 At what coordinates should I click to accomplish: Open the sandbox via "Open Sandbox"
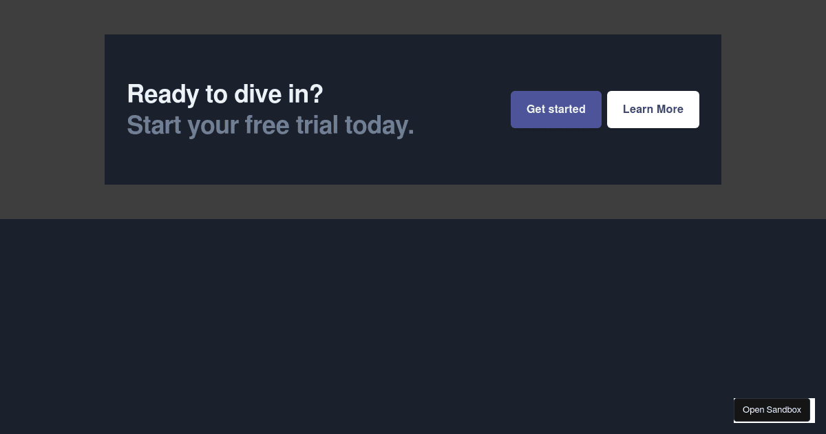pos(772,410)
